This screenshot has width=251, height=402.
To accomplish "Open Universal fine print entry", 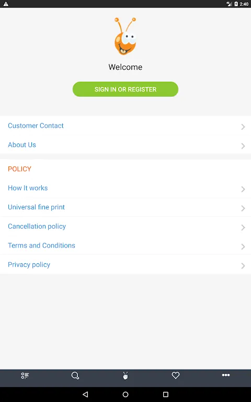I will [x=125, y=207].
